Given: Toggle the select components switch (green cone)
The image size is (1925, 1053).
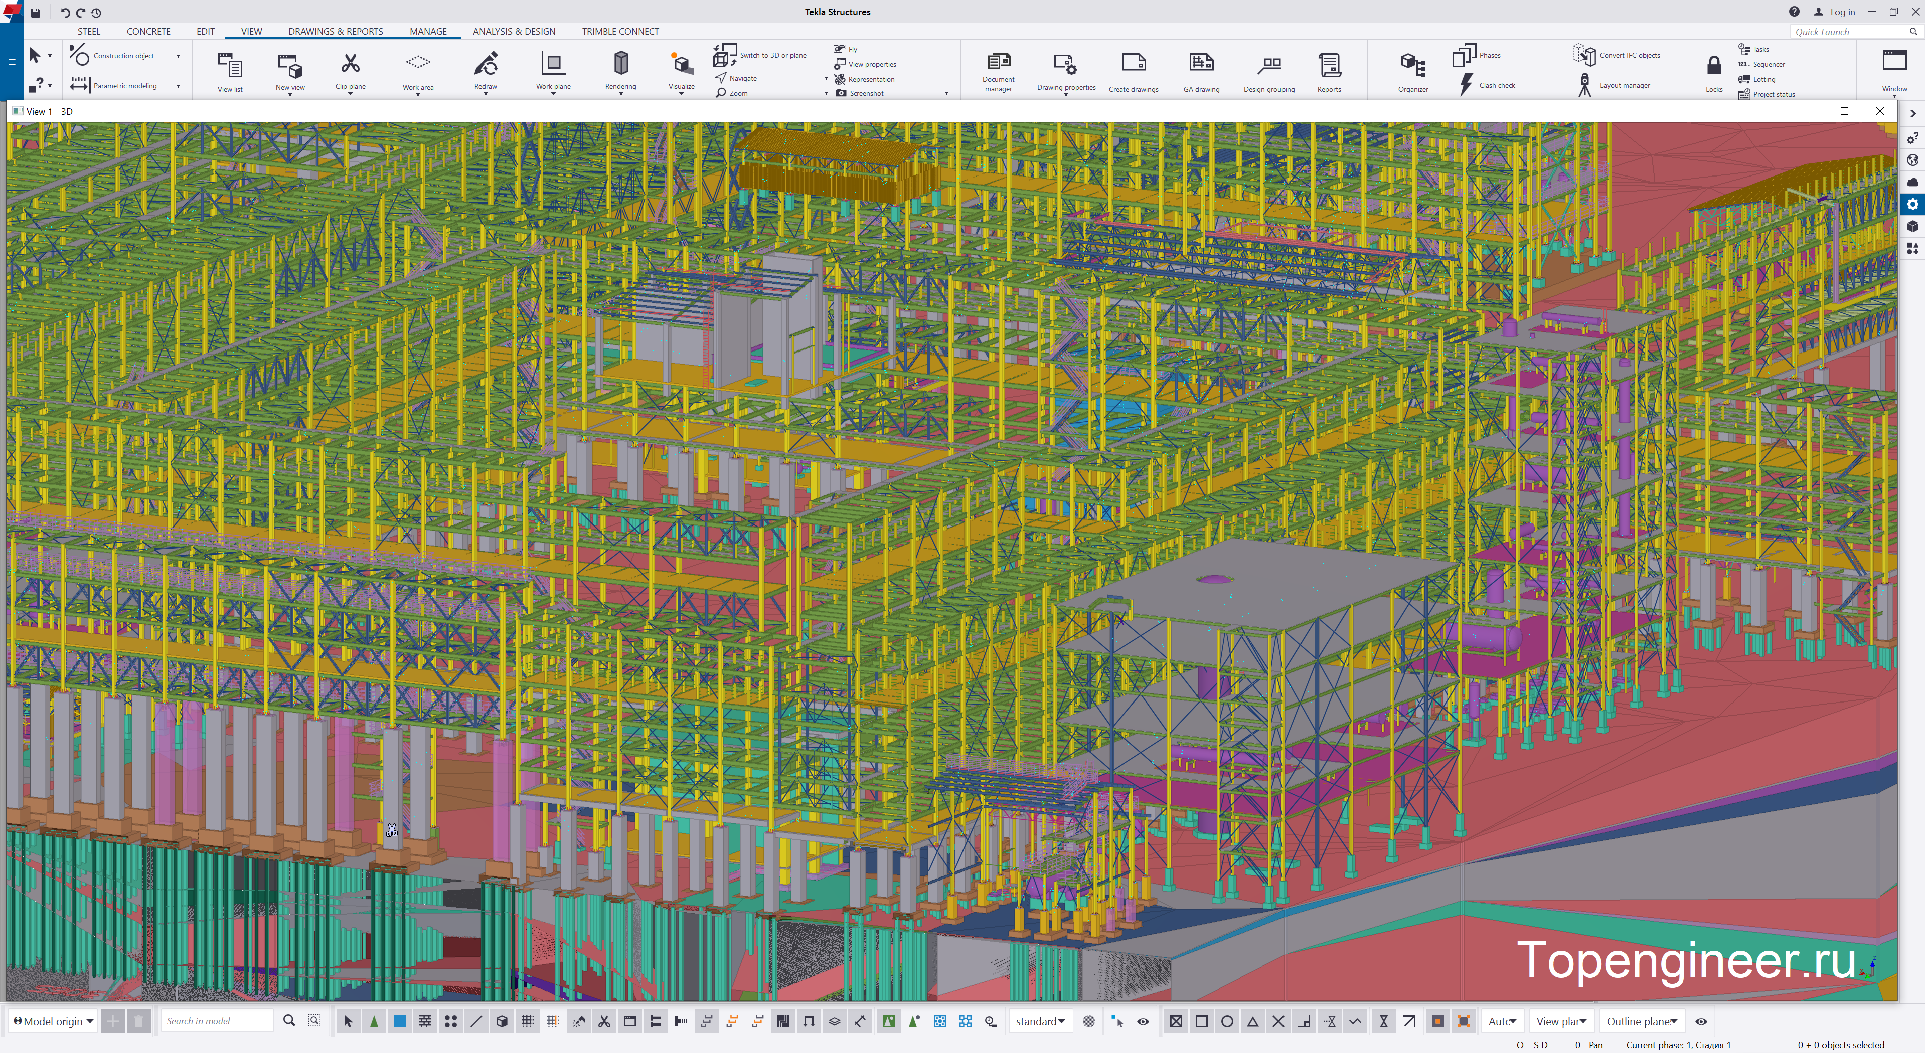Looking at the screenshot, I should coord(374,1021).
